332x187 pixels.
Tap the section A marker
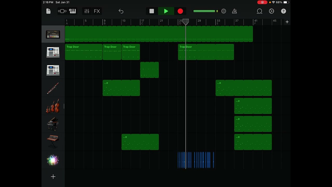[x=67, y=24]
